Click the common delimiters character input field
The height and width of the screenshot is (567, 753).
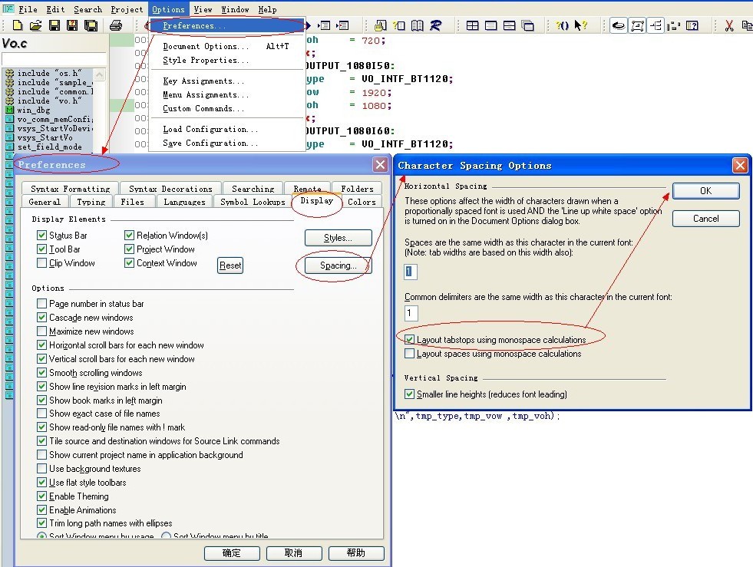point(411,313)
